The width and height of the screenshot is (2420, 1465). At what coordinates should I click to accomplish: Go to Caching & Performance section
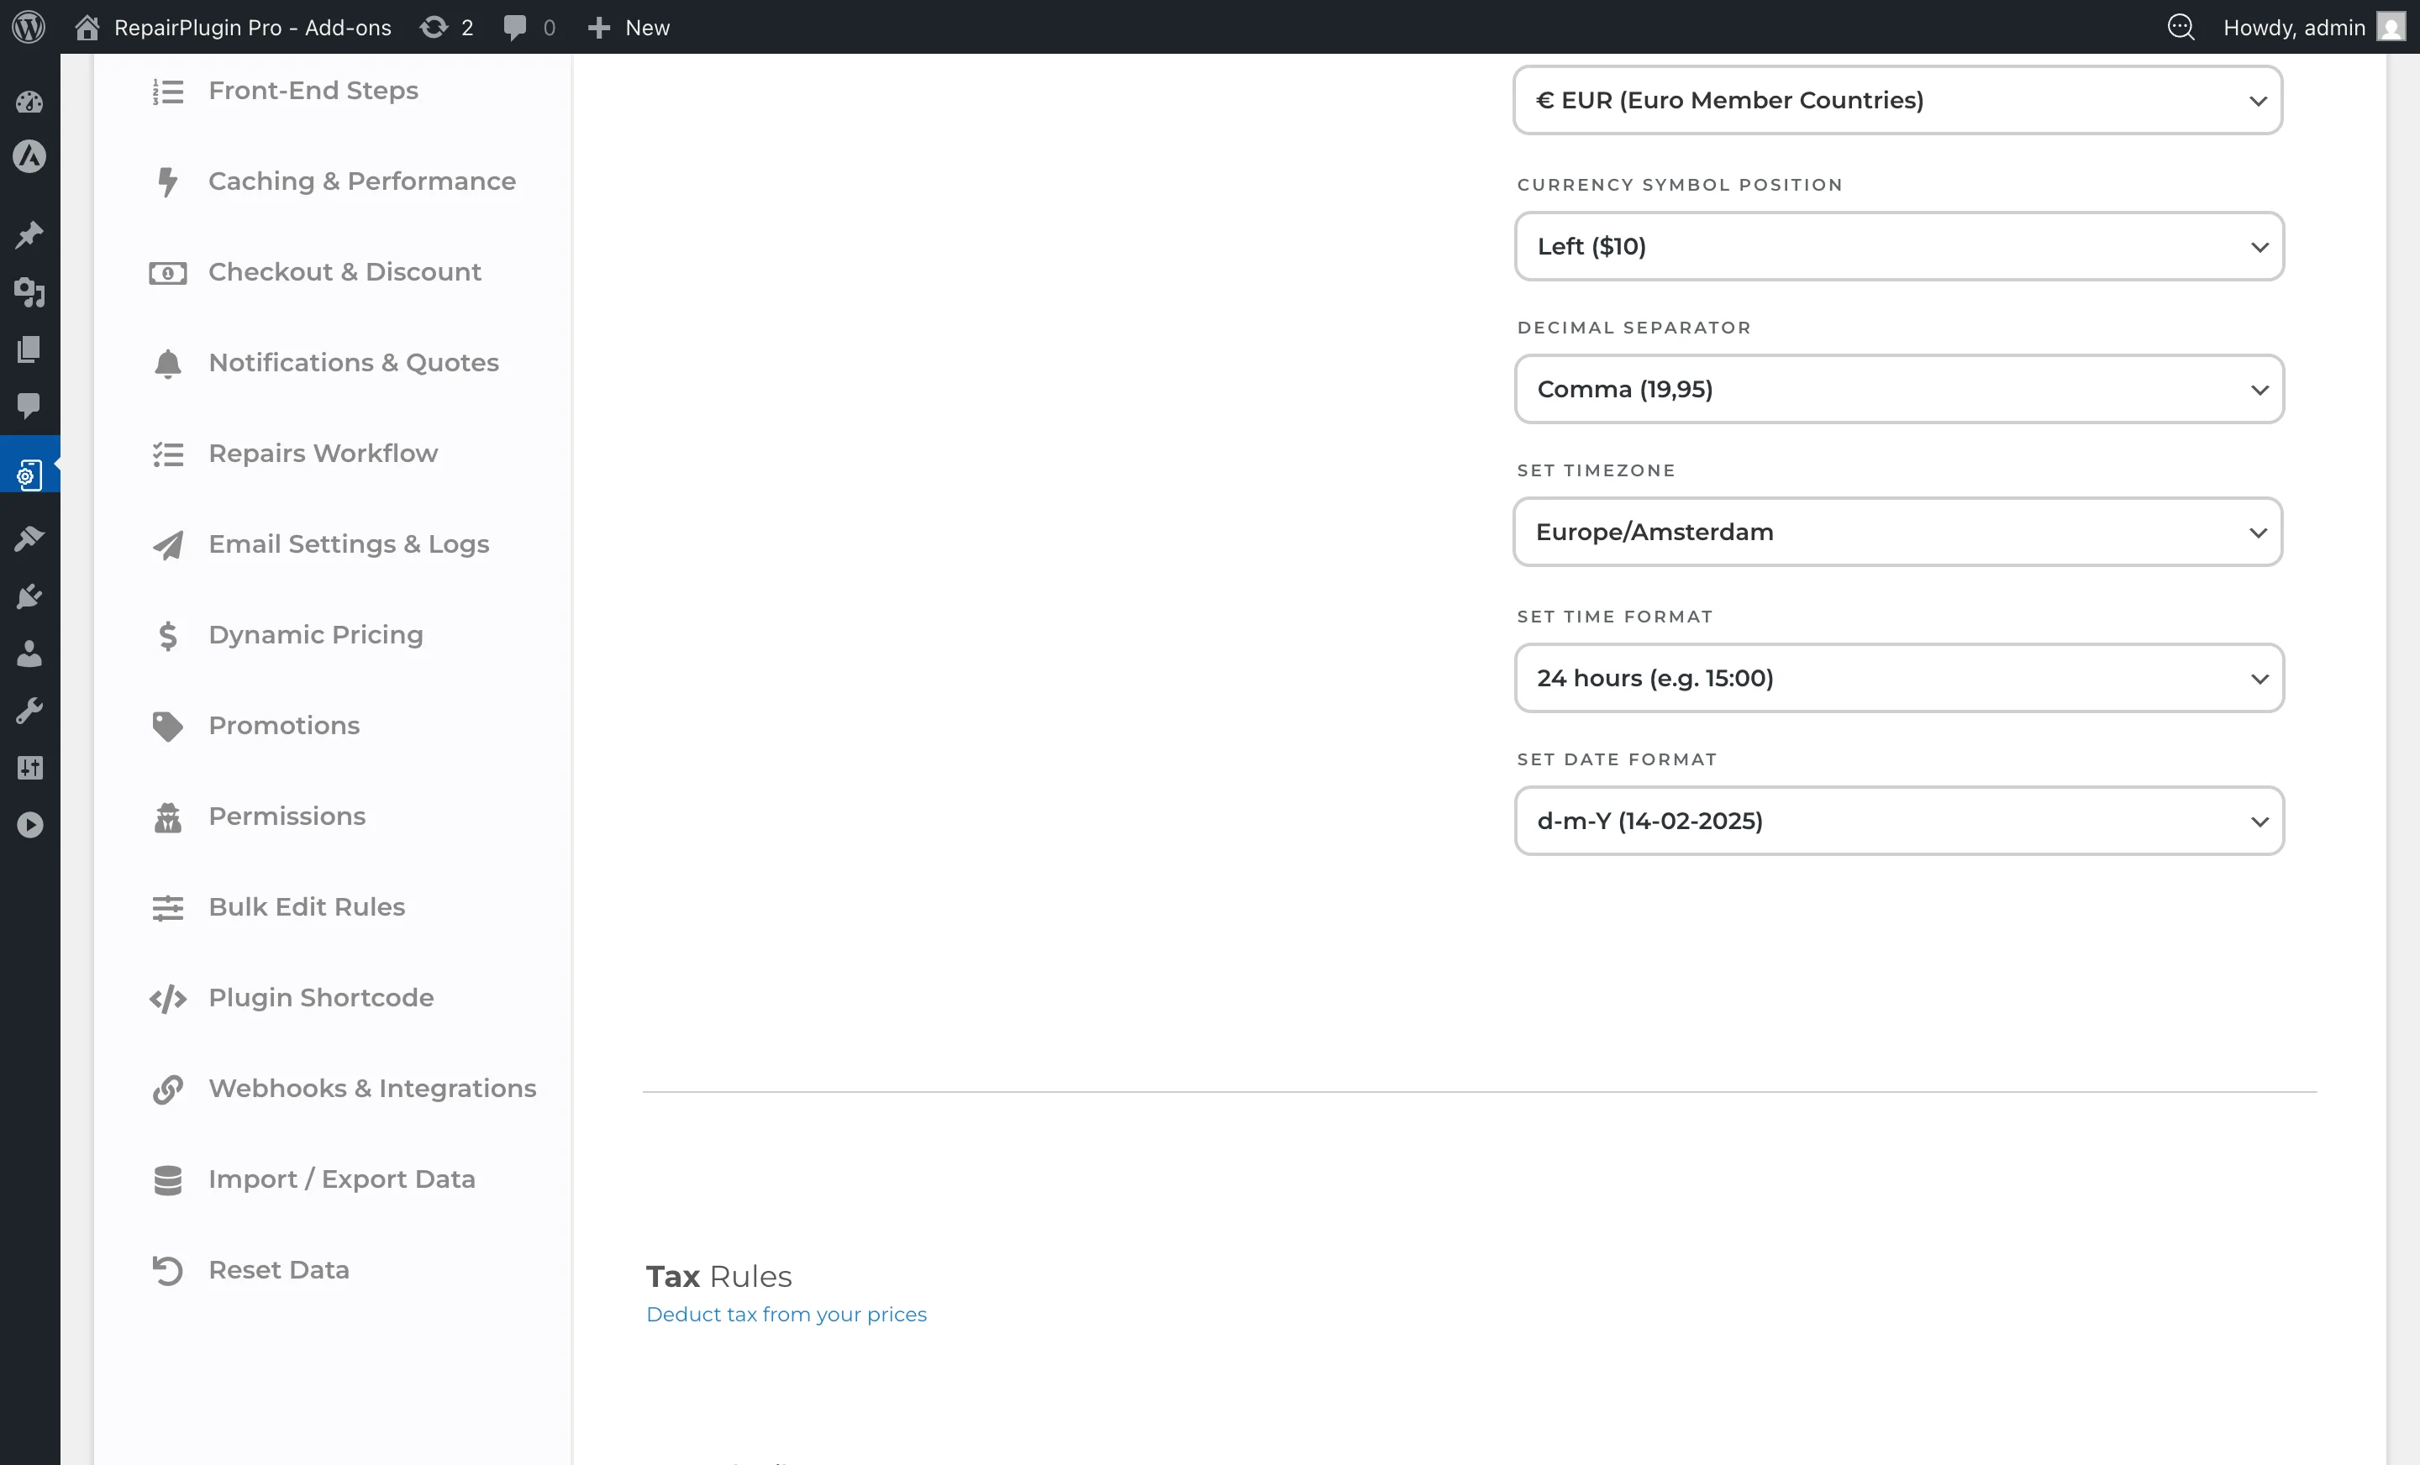pos(362,181)
